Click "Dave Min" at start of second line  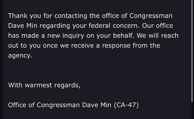pos(23,26)
